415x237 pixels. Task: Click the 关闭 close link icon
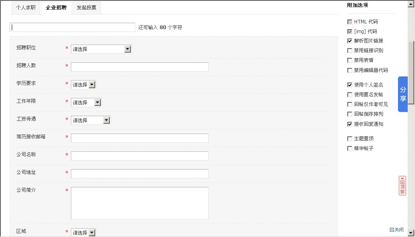click(396, 230)
